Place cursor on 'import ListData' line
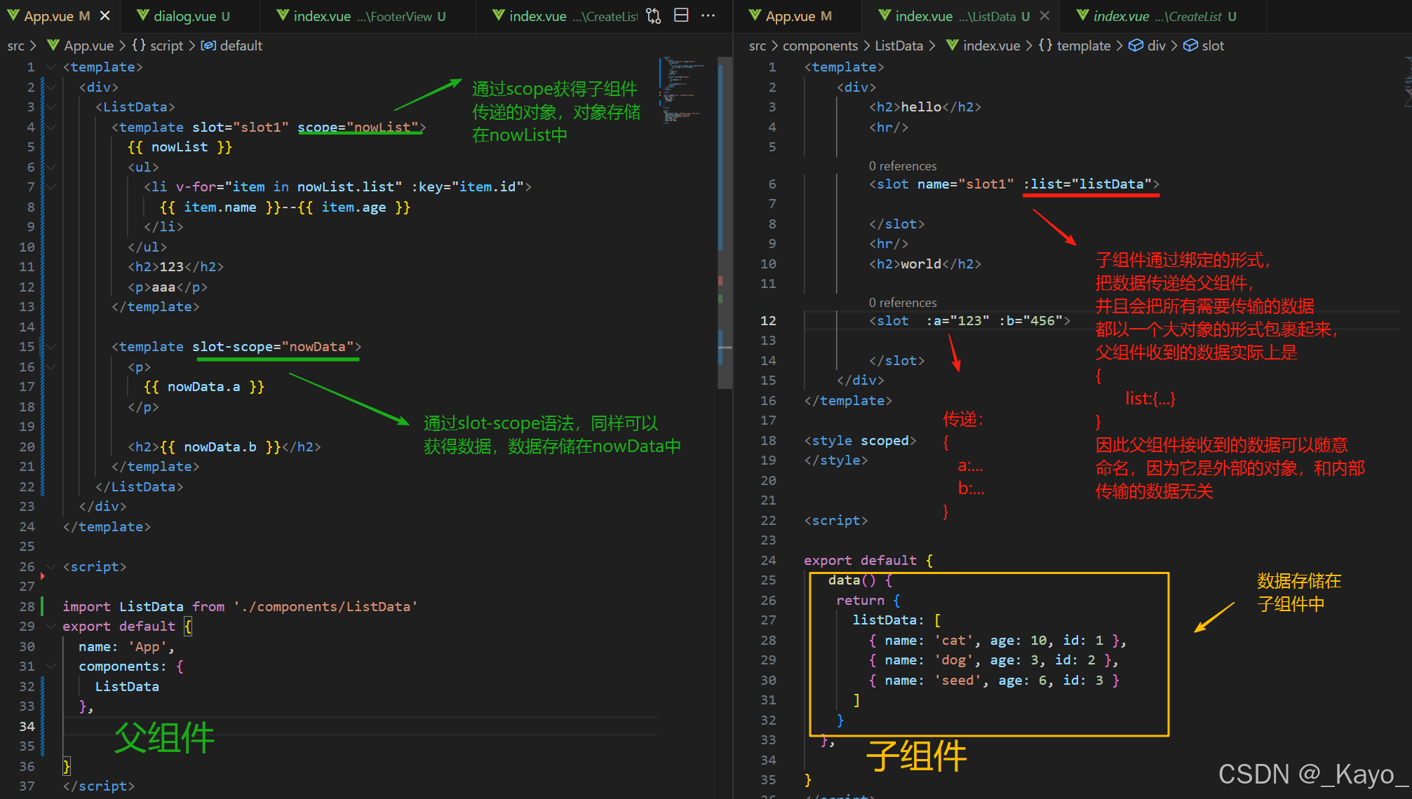The width and height of the screenshot is (1412, 799). click(240, 607)
